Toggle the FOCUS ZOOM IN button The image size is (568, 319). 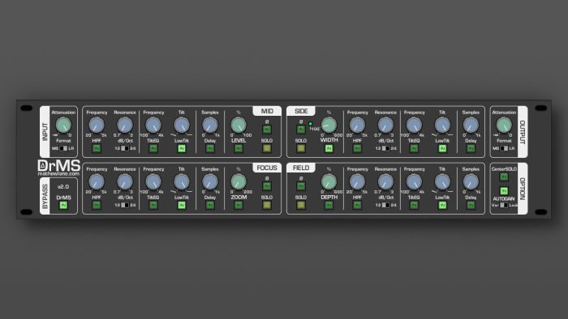point(239,205)
